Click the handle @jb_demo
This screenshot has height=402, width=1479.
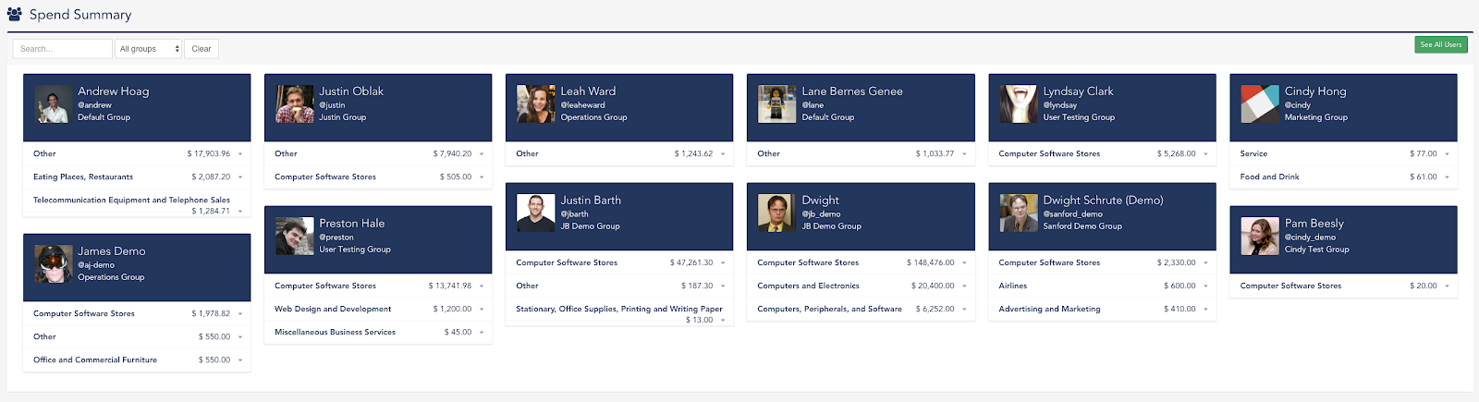click(x=821, y=214)
